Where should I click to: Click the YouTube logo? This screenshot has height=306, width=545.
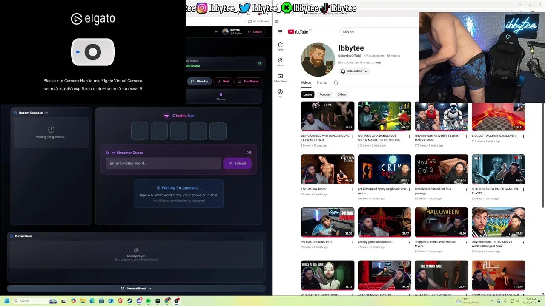click(x=298, y=31)
